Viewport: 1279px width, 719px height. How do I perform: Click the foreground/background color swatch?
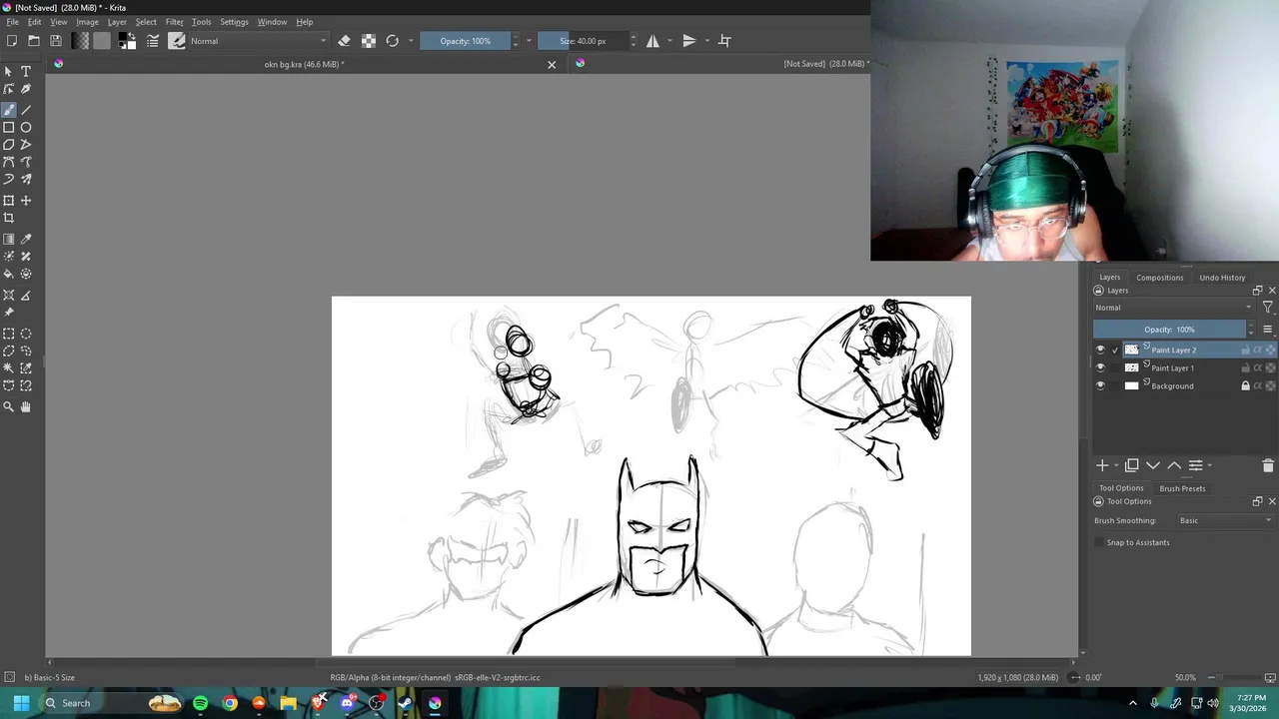(x=127, y=41)
